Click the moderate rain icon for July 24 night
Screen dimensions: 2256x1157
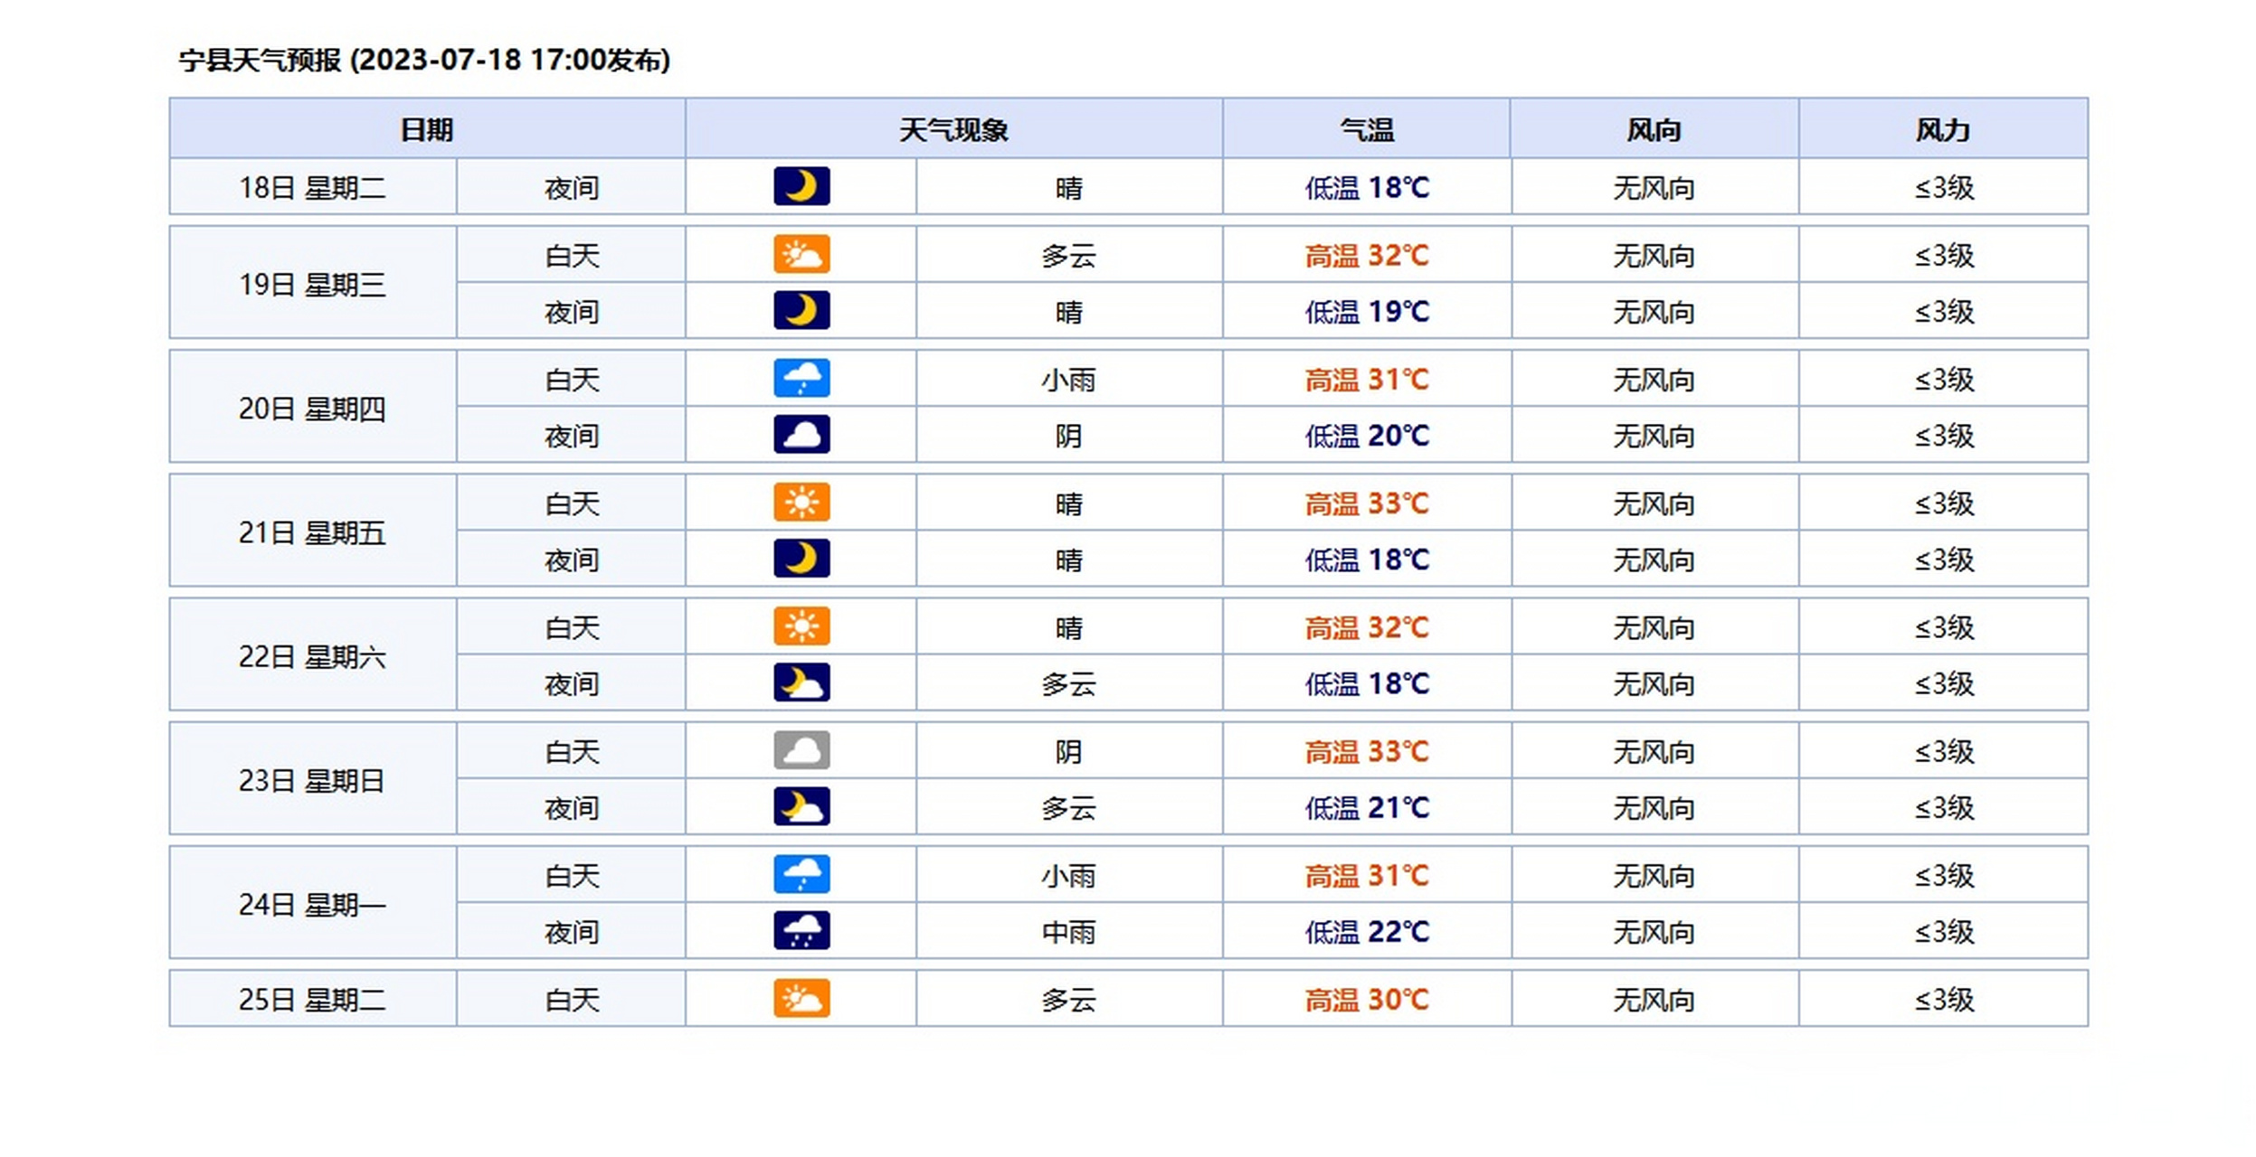[801, 932]
